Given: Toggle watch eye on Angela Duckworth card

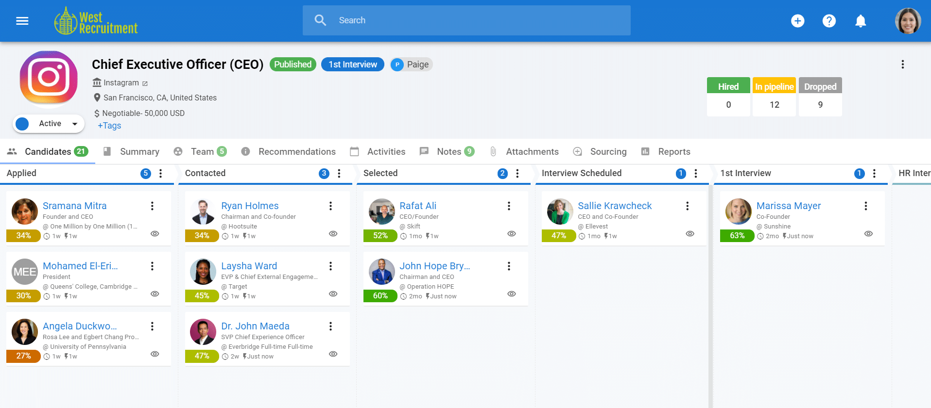Looking at the screenshot, I should [155, 354].
